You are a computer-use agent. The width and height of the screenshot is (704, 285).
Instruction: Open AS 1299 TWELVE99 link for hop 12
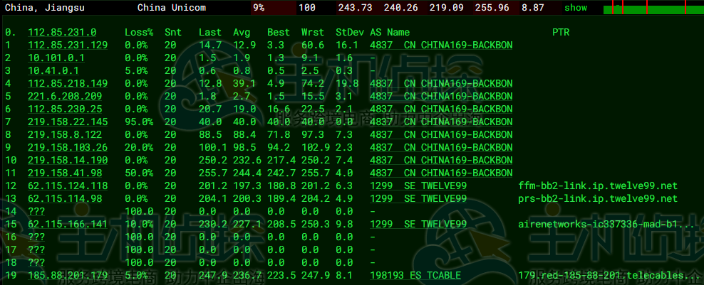418,186
